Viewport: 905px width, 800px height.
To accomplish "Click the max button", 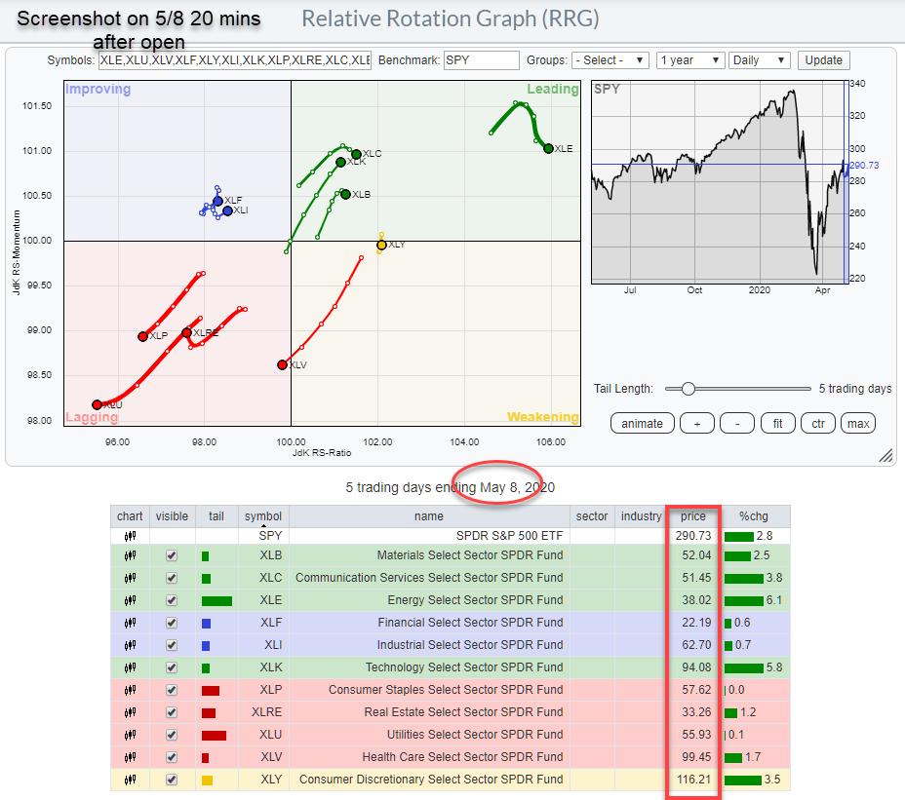I will click(x=858, y=423).
